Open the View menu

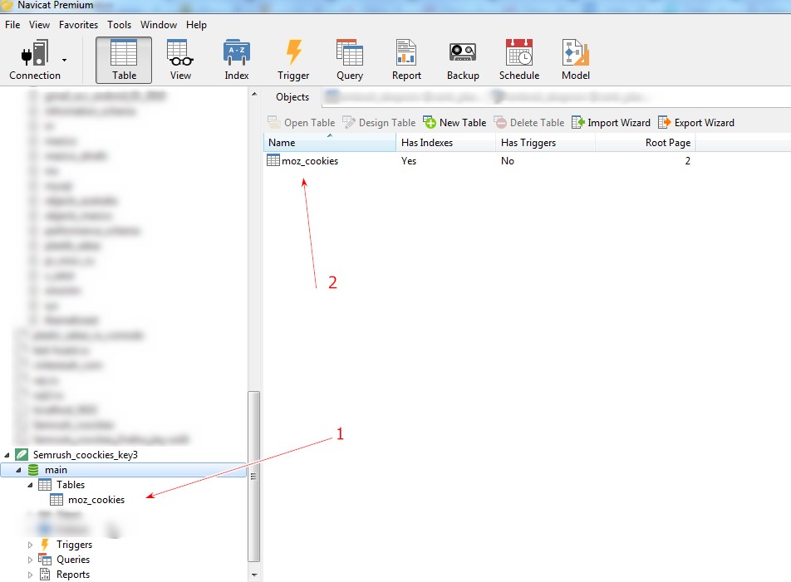pos(39,25)
